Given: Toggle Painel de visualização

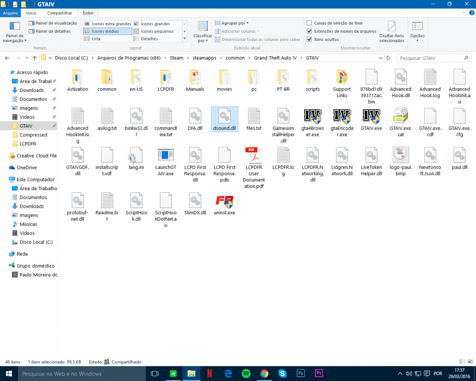Looking at the screenshot, I should [52, 23].
